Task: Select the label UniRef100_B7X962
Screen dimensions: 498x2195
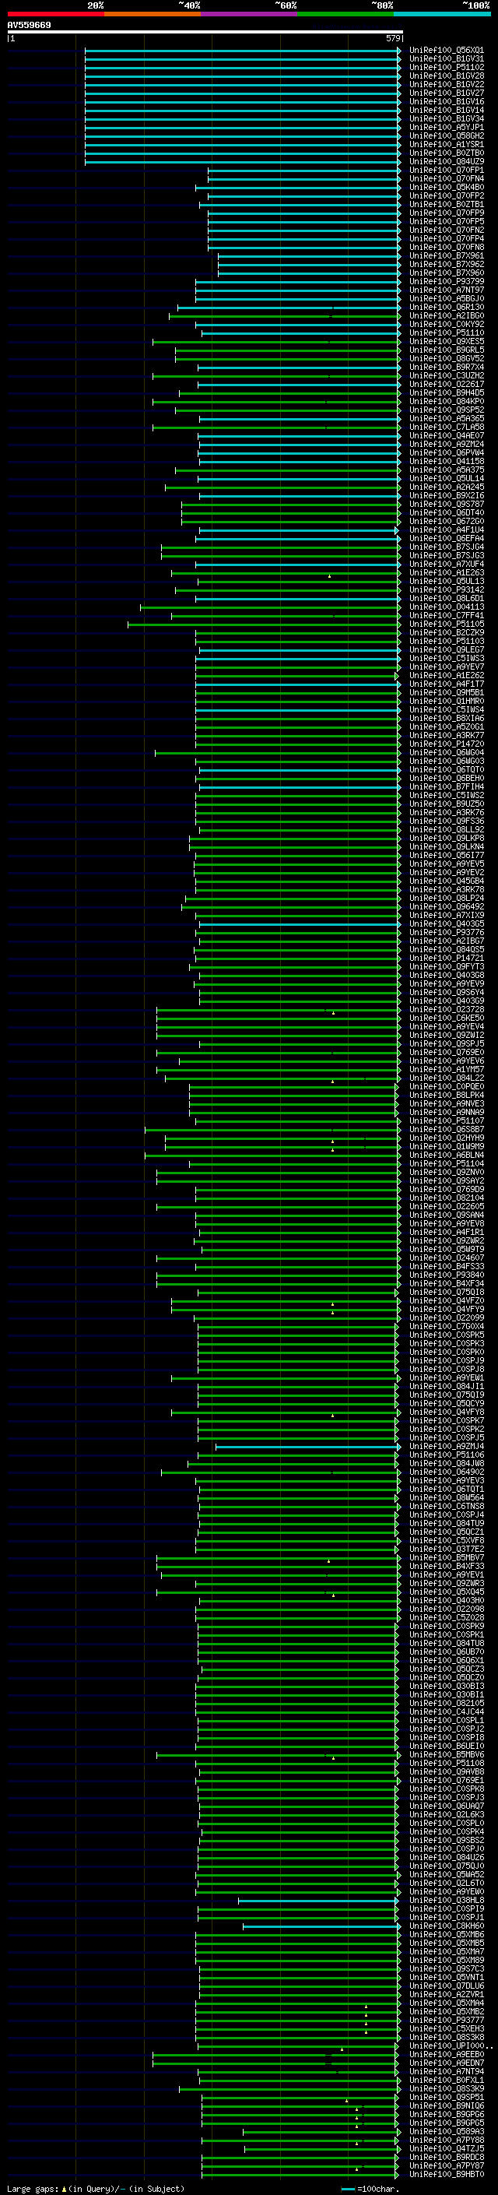Action: click(447, 264)
